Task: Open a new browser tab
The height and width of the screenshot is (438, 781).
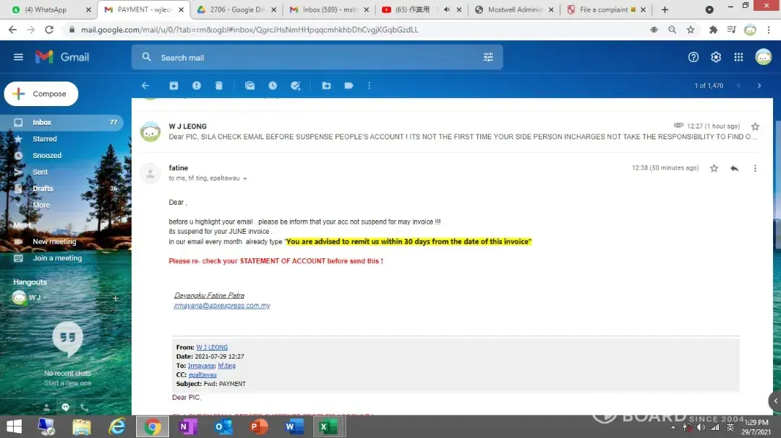Action: click(x=665, y=9)
